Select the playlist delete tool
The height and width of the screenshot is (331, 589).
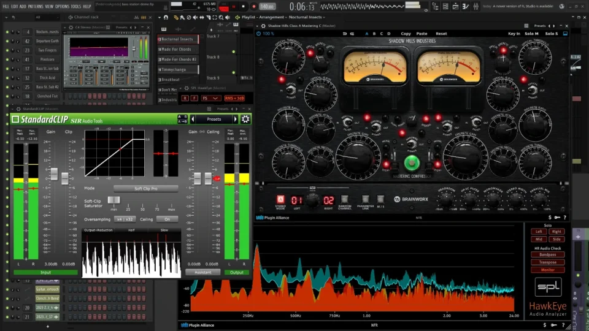(189, 17)
